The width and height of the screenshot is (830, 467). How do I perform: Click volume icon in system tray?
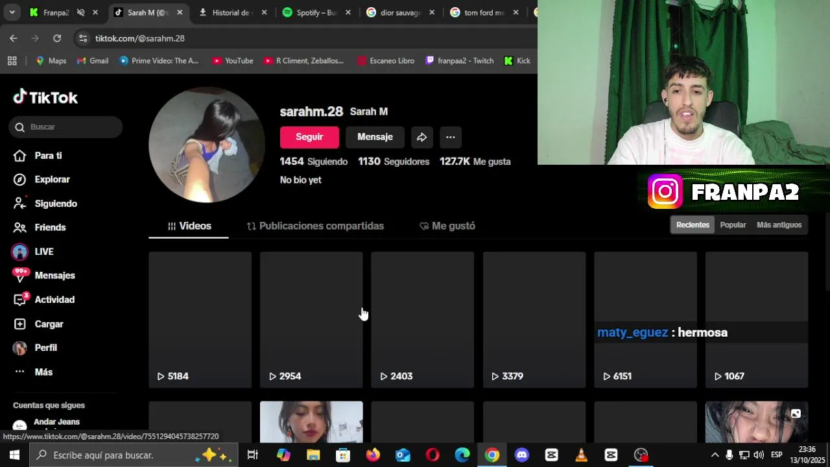pos(759,455)
